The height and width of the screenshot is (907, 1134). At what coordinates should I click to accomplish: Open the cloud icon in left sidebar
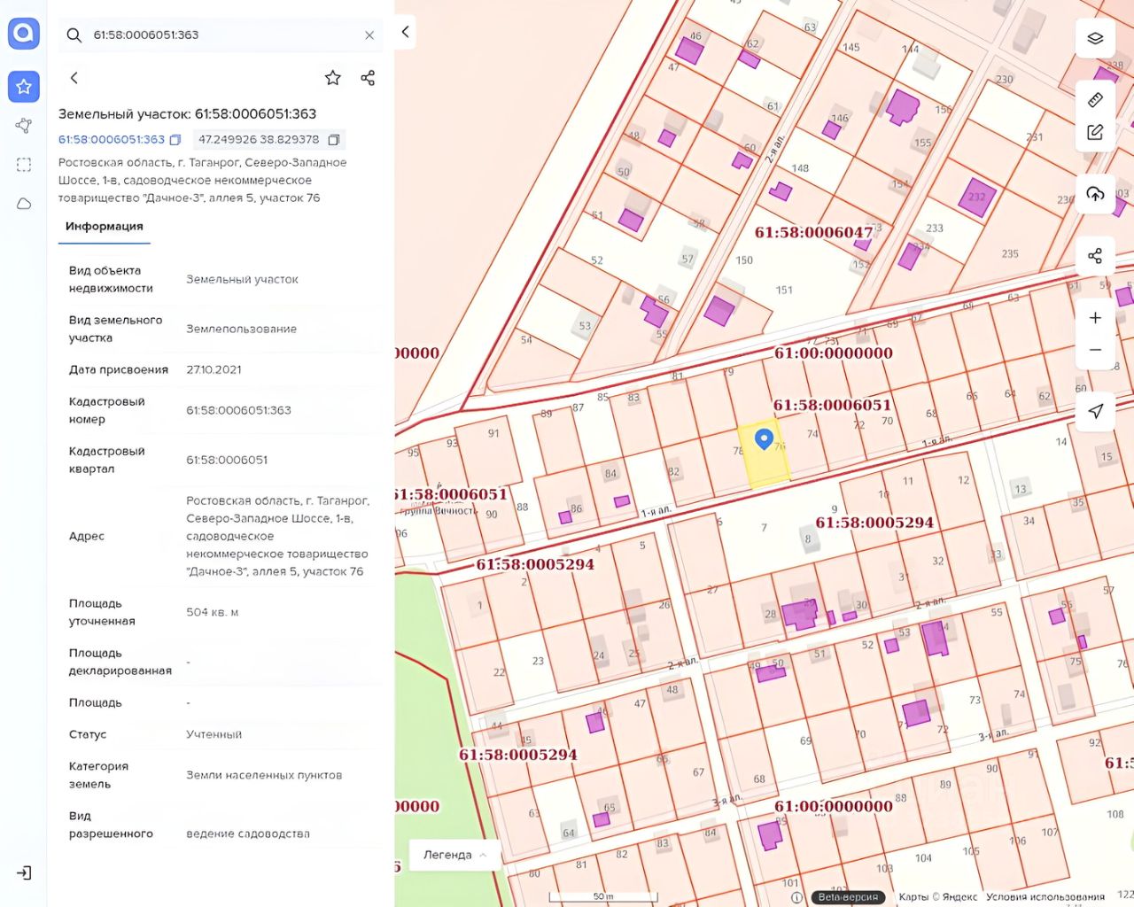point(24,204)
